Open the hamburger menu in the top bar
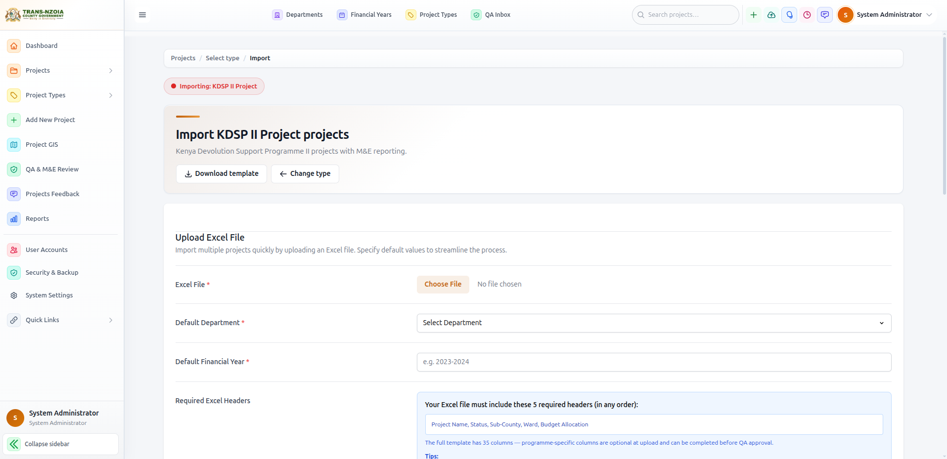 (x=142, y=15)
